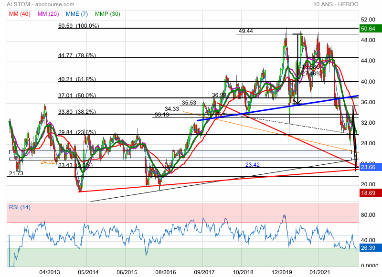Click the 37.01 (50.0%) Fibonacci label
382x277 pixels.
[77, 96]
